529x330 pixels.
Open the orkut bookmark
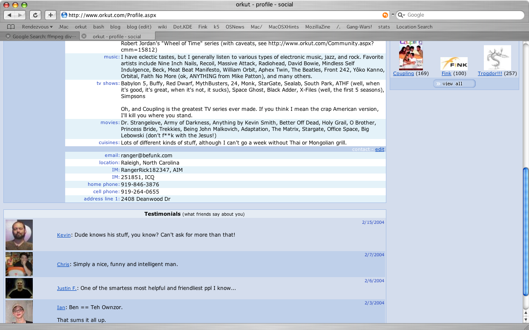81,27
